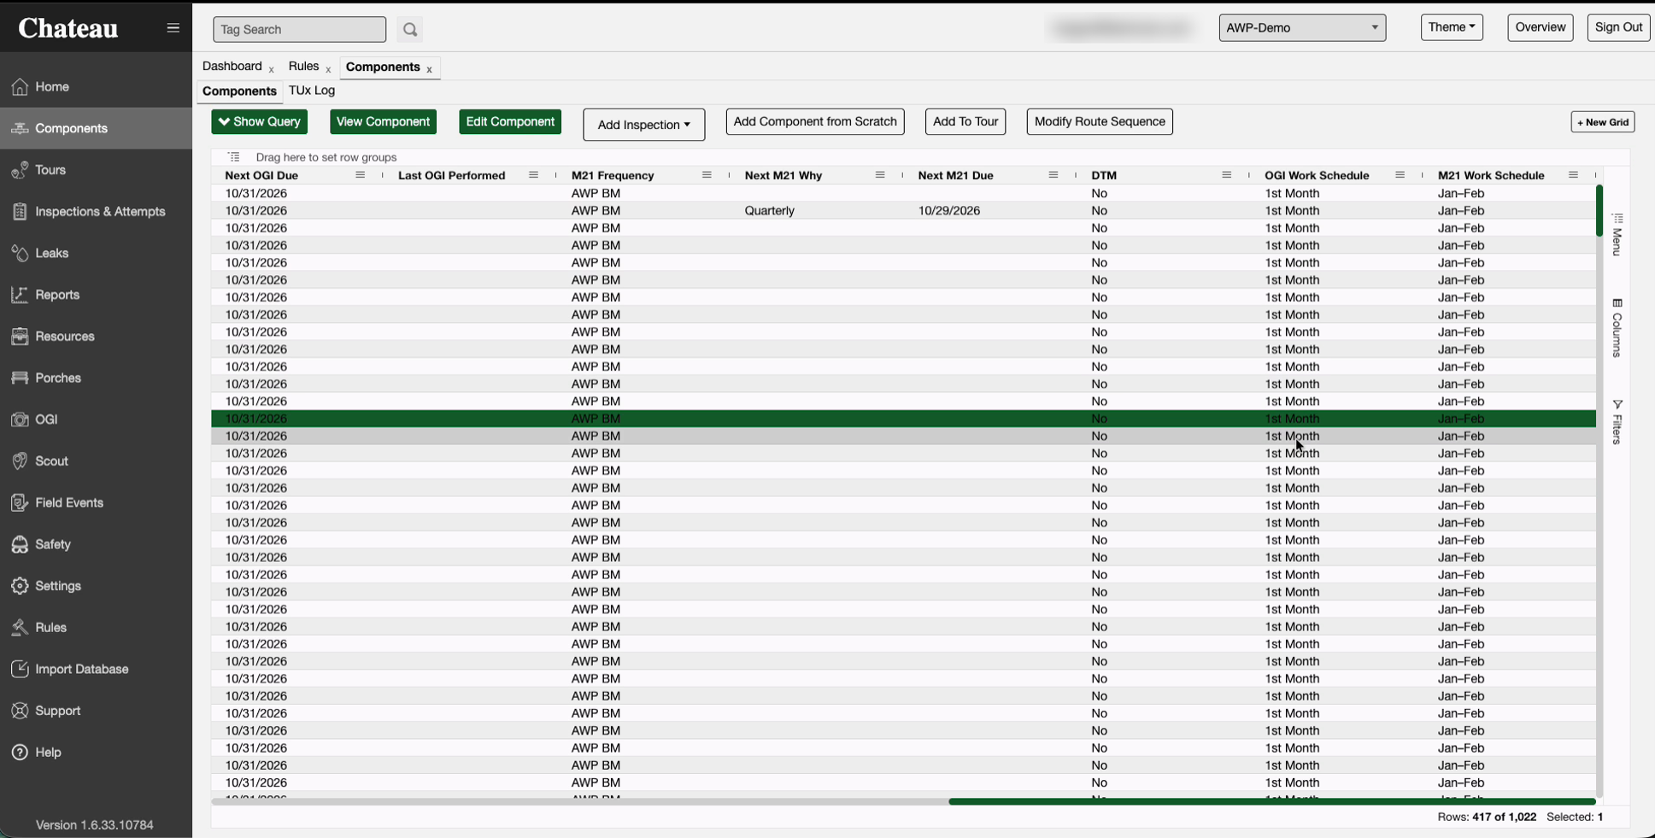Open the Theme dropdown
This screenshot has height=838, width=1655.
click(1452, 27)
